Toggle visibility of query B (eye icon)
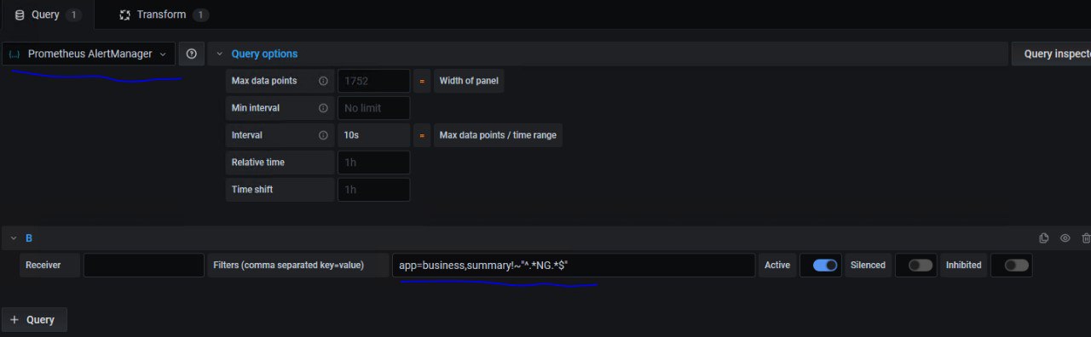 pos(1065,238)
